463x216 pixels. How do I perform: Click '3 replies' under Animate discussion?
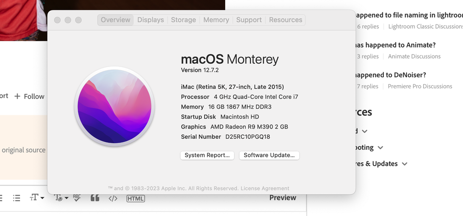(368, 56)
